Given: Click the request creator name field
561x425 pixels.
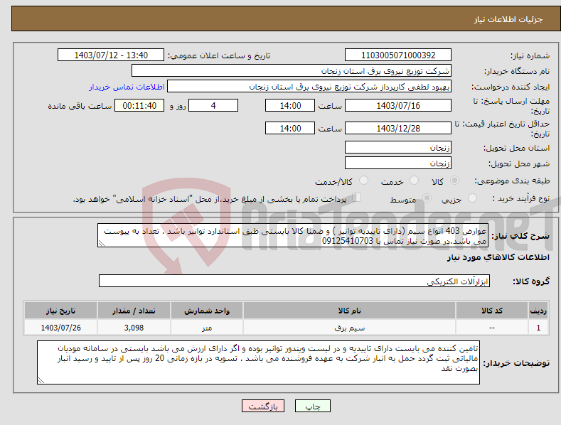Looking at the screenshot, I should pyautogui.click(x=309, y=87).
